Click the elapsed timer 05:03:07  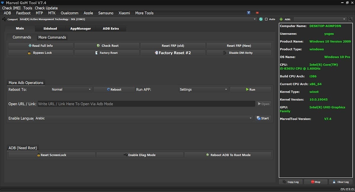[348, 189]
